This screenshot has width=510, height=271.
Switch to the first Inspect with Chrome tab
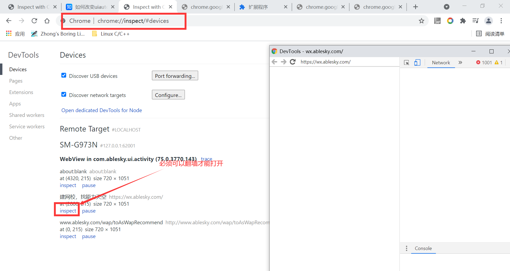pos(33,7)
